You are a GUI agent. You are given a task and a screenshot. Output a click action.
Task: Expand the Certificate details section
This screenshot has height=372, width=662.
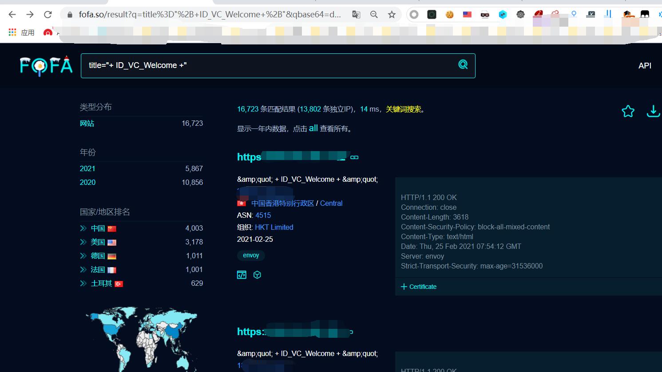tap(419, 287)
